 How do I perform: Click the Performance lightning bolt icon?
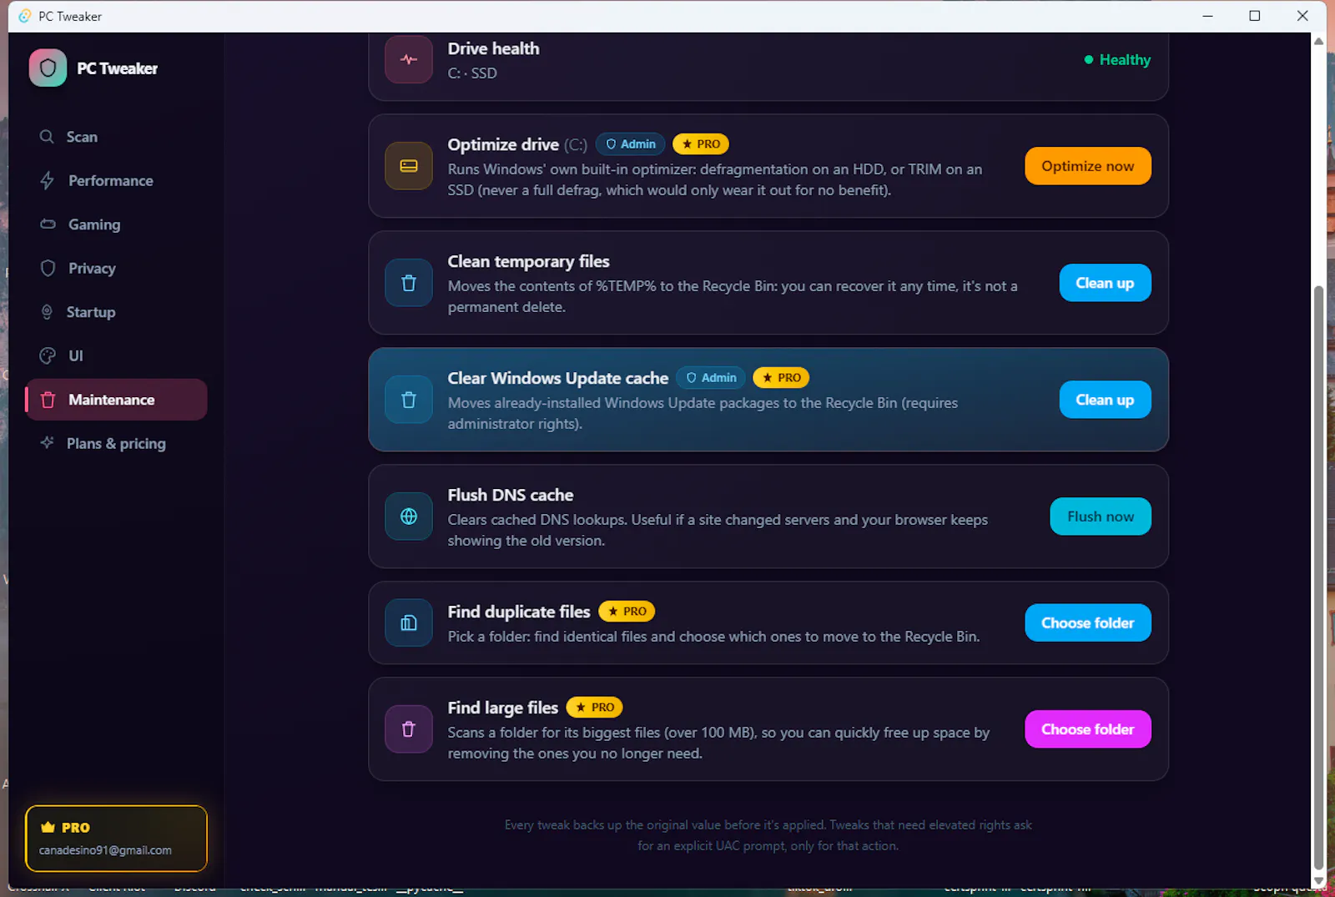48,180
